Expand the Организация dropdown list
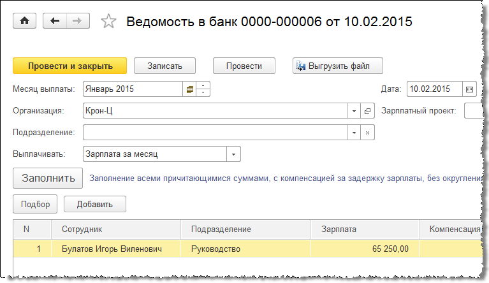 pos(354,111)
